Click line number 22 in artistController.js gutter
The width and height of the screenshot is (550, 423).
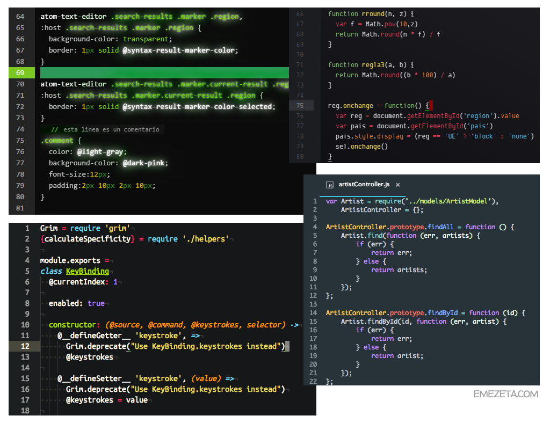[x=313, y=381]
